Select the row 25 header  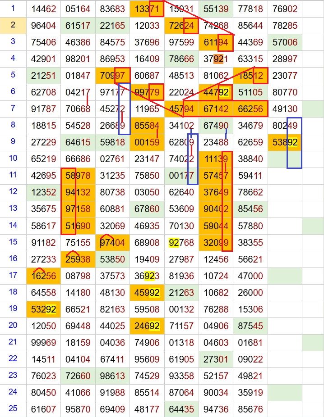13,408
